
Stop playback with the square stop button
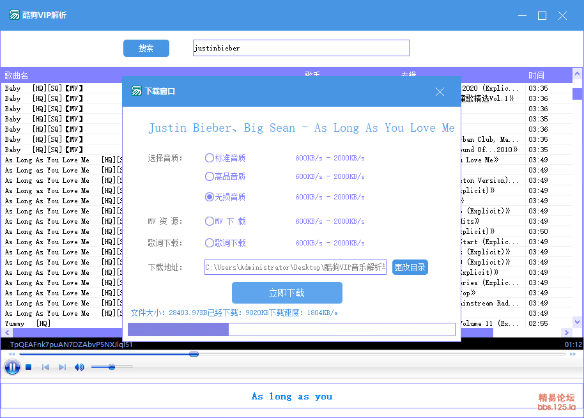coord(28,368)
